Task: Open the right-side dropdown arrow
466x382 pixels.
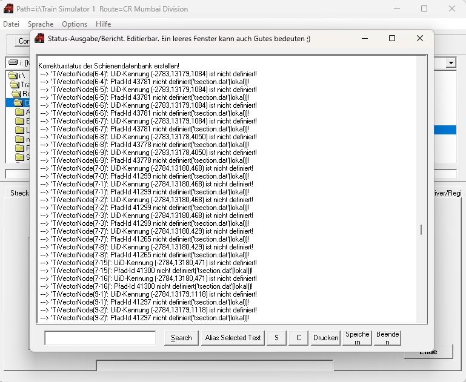Action: tap(450, 63)
